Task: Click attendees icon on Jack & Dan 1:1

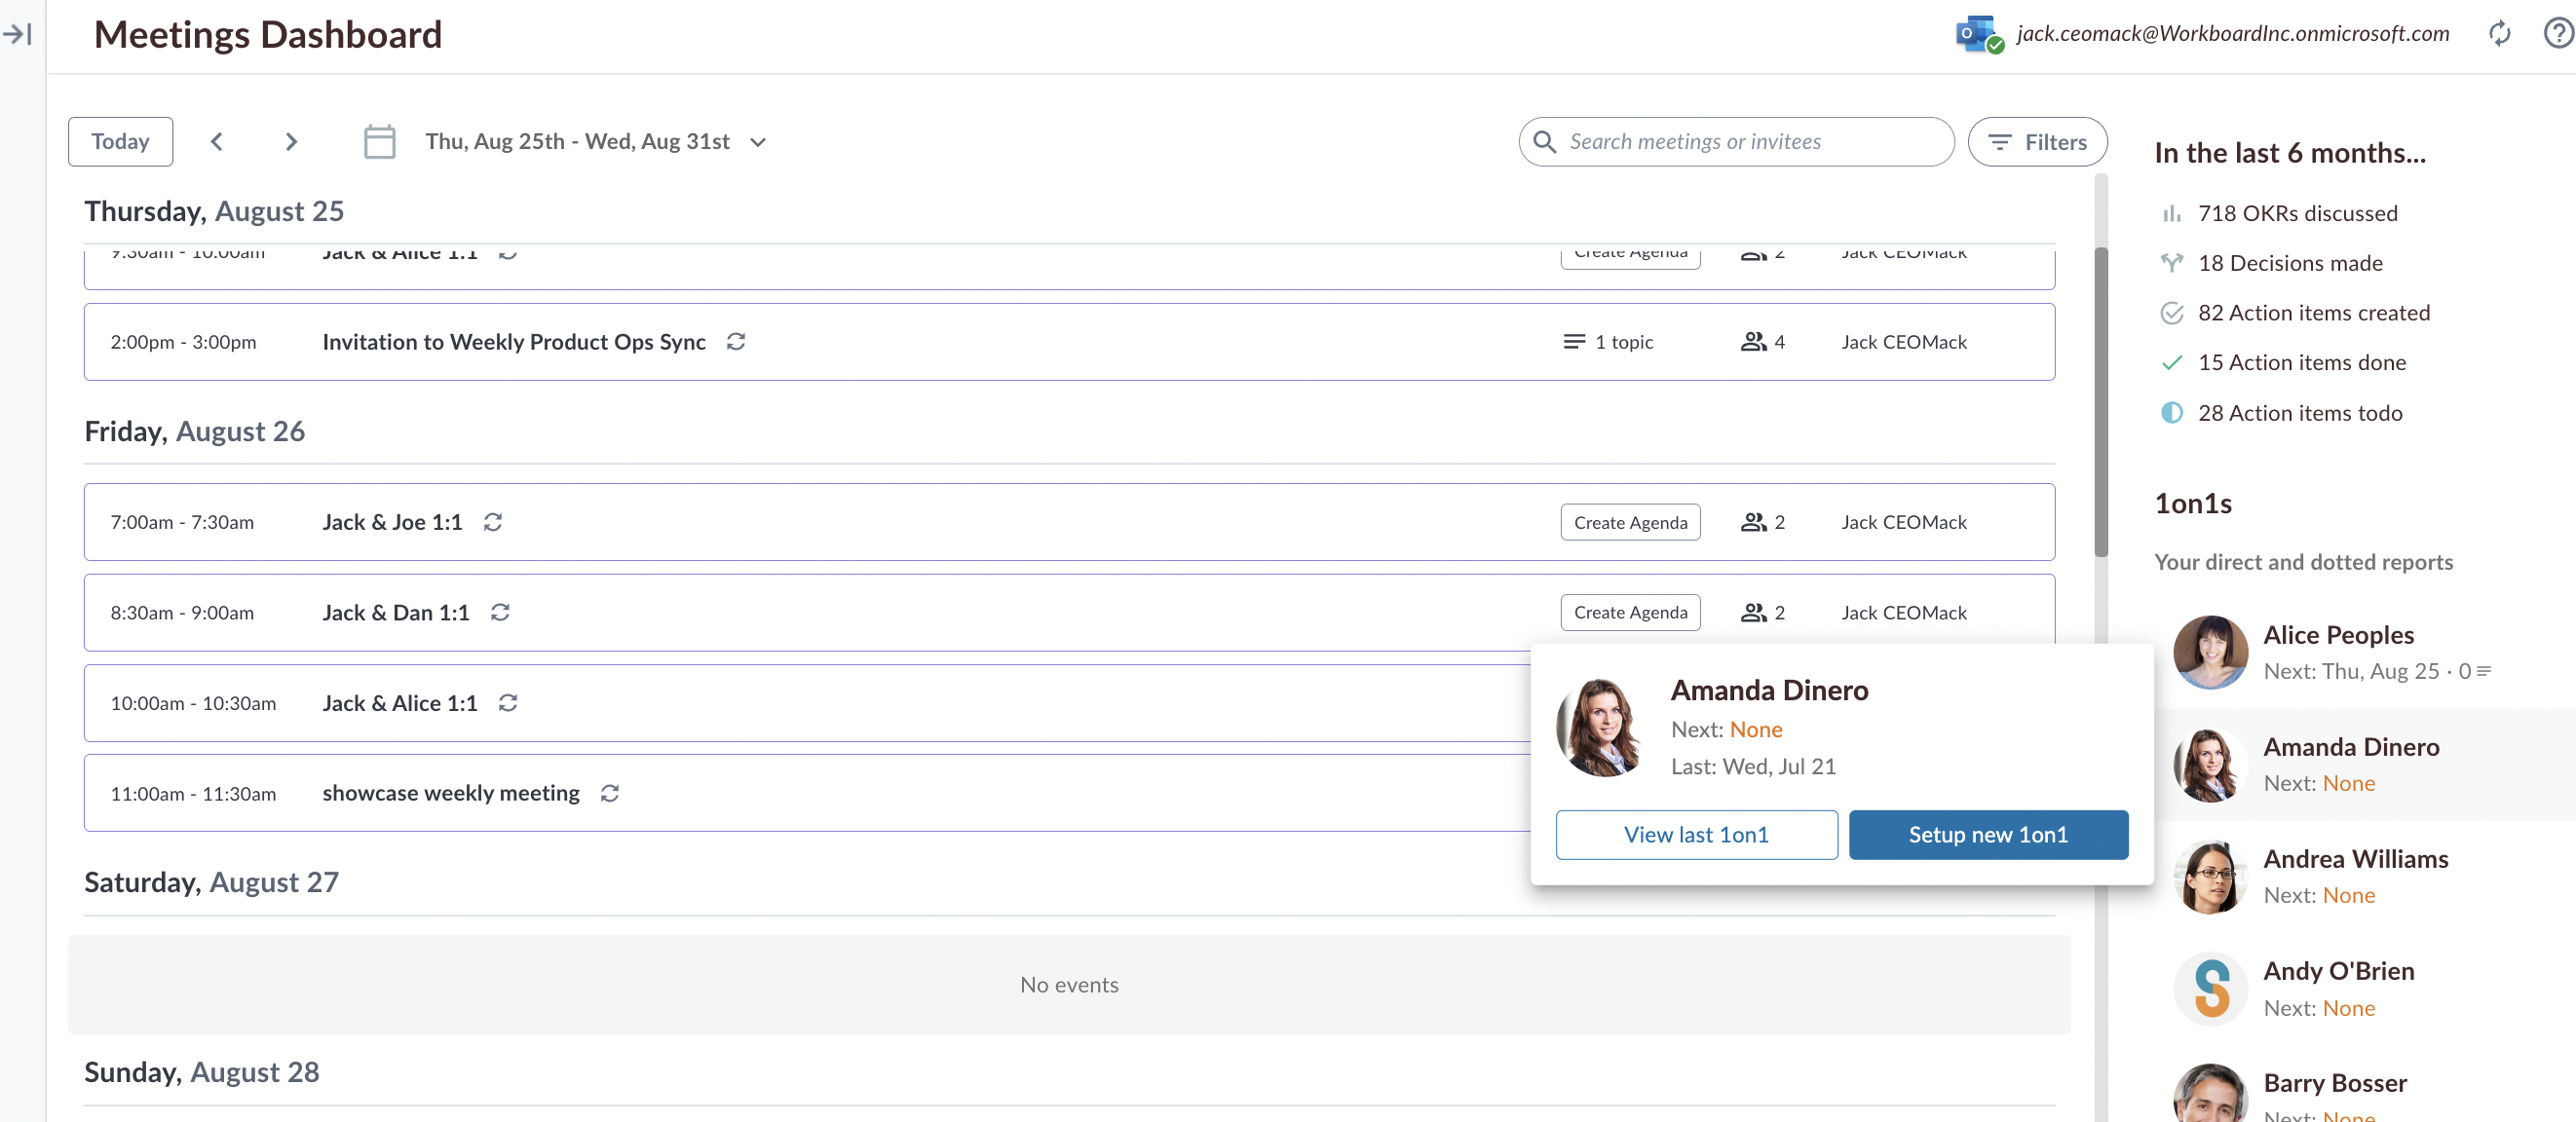Action: tap(1753, 612)
